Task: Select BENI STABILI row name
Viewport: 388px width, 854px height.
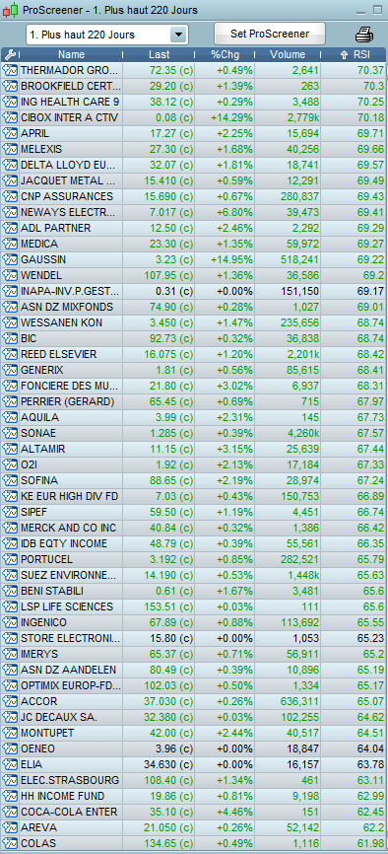Action: (51, 592)
